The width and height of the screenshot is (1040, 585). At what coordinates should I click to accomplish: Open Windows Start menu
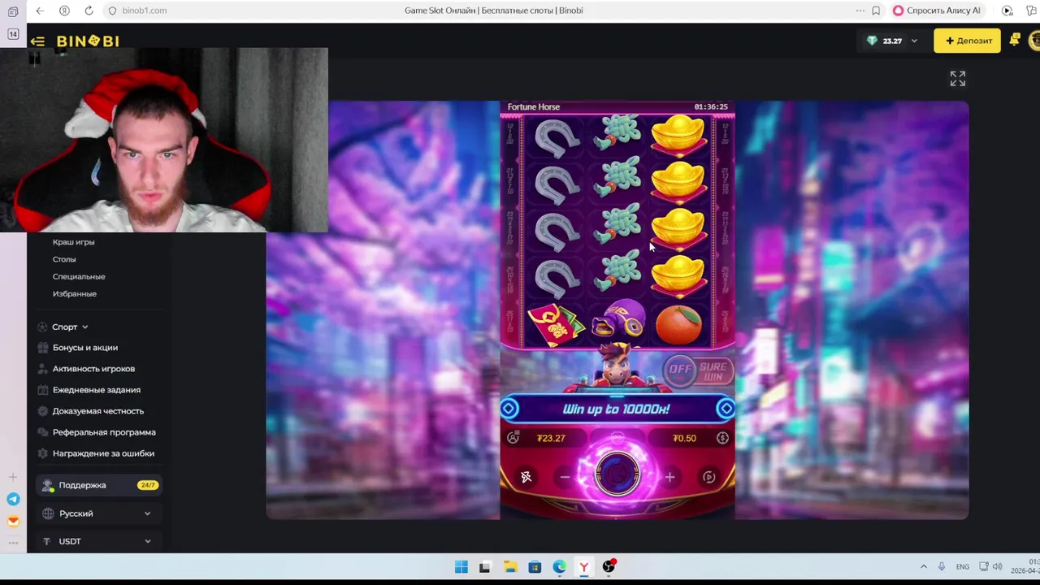pos(461,567)
